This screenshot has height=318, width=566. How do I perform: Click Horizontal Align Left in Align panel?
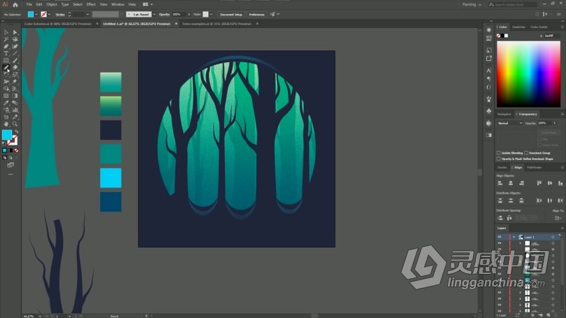(500, 183)
